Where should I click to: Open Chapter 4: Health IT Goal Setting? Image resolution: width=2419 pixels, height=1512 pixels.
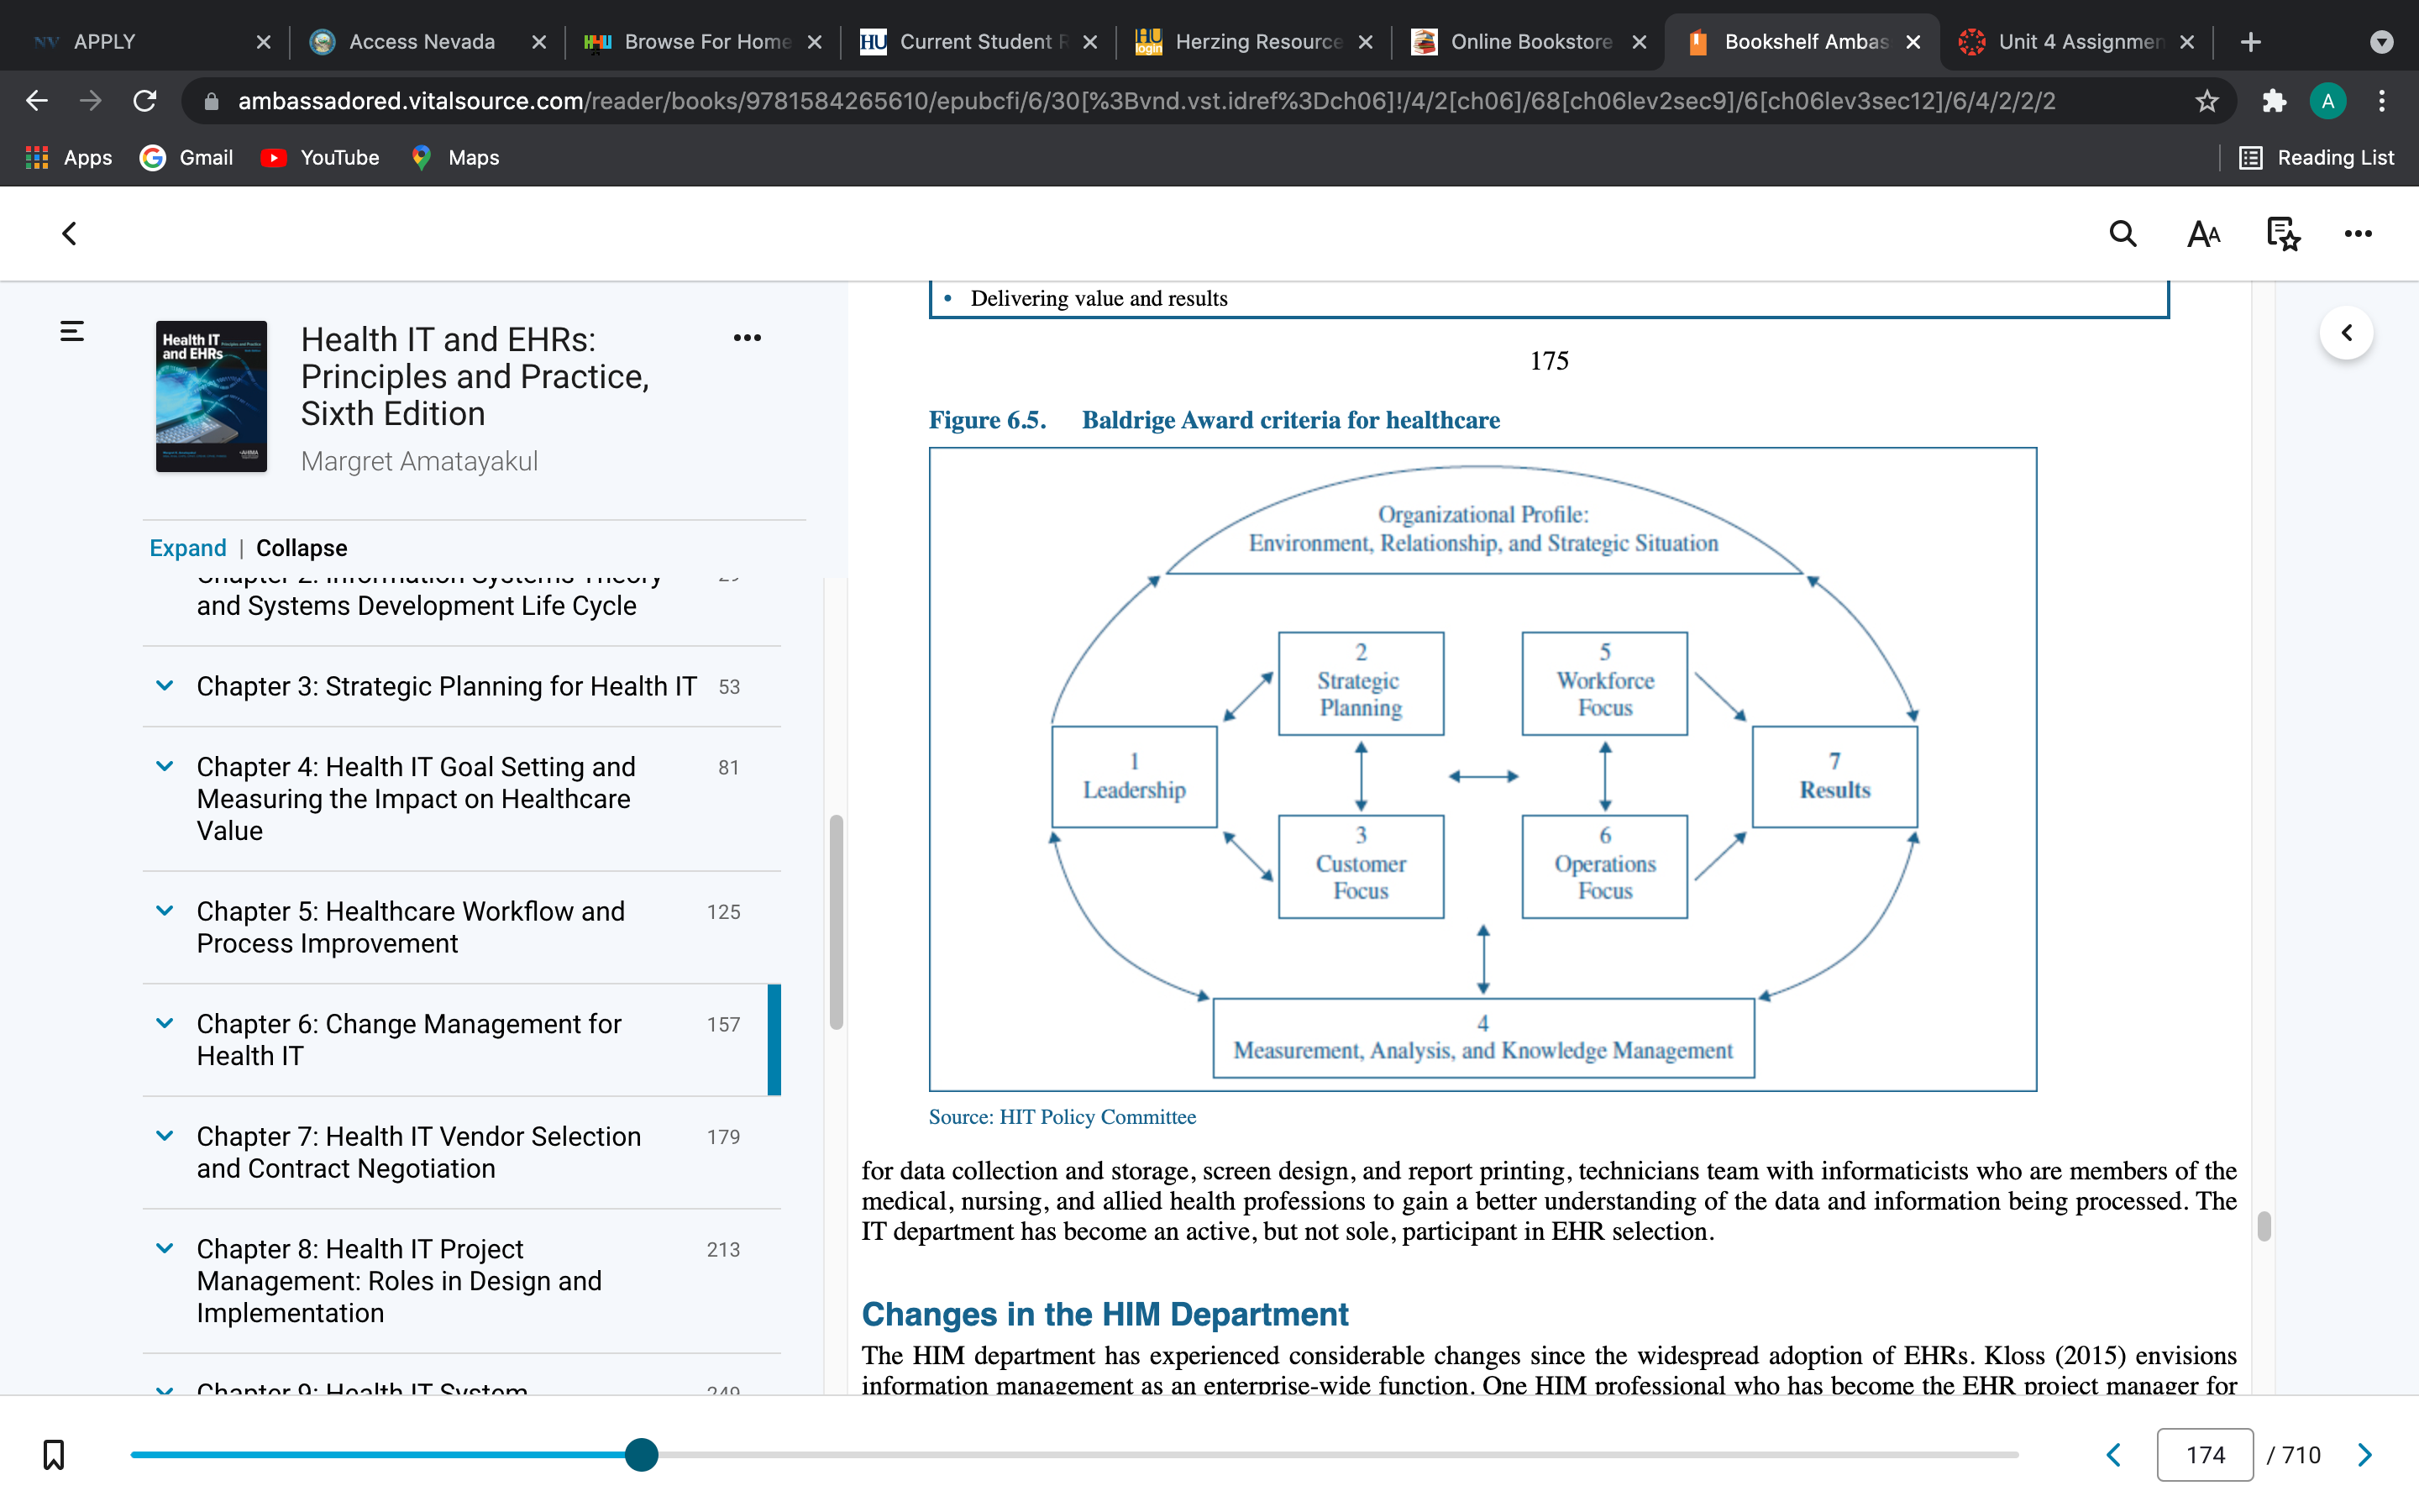[416, 799]
